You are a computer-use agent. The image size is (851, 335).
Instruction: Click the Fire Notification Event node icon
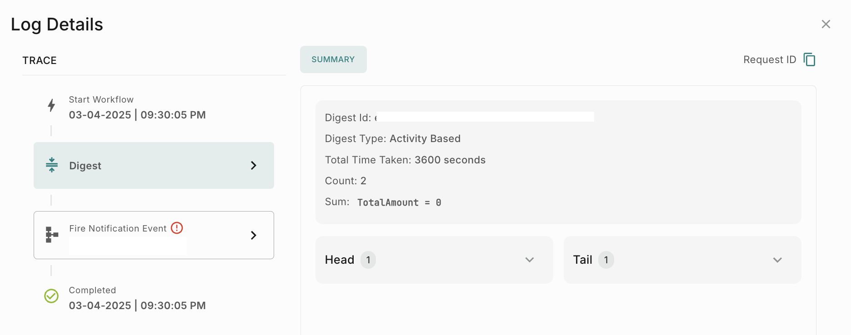pos(52,235)
